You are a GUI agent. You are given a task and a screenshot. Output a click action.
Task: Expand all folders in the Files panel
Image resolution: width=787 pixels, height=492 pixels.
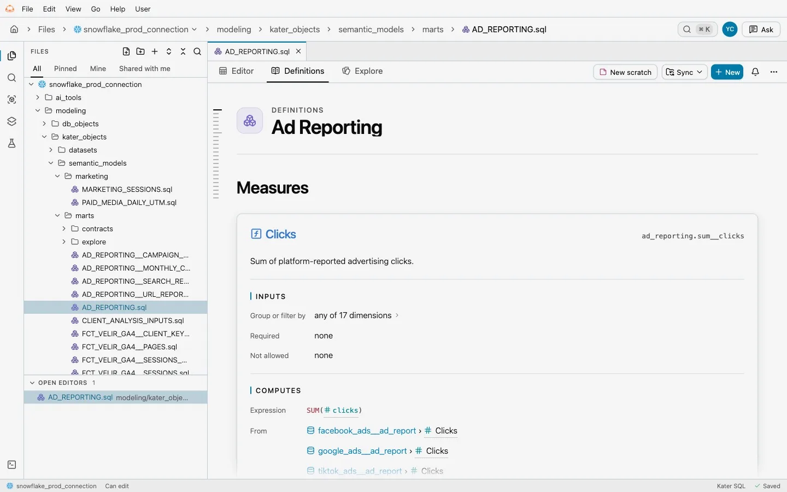click(x=169, y=51)
